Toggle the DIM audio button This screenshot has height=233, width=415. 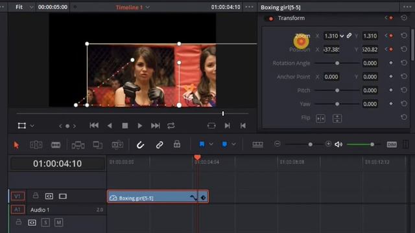(392, 144)
